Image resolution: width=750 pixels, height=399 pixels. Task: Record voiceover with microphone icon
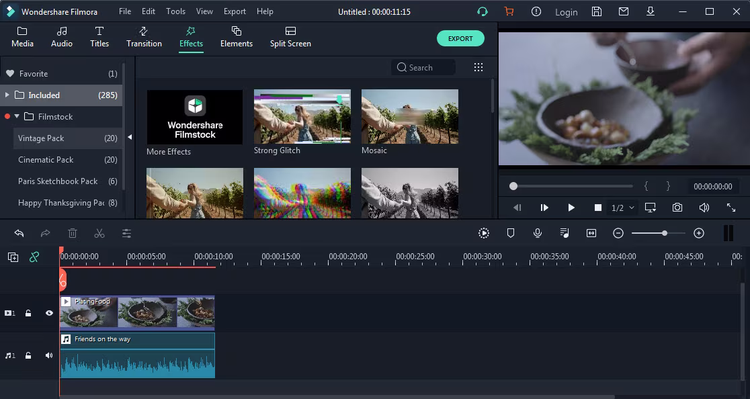click(x=538, y=233)
